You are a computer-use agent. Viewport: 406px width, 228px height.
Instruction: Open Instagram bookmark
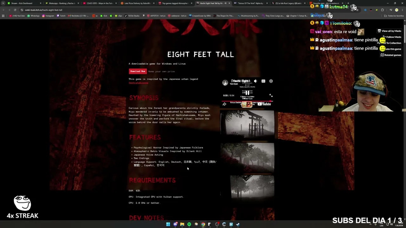[x=48, y=16]
